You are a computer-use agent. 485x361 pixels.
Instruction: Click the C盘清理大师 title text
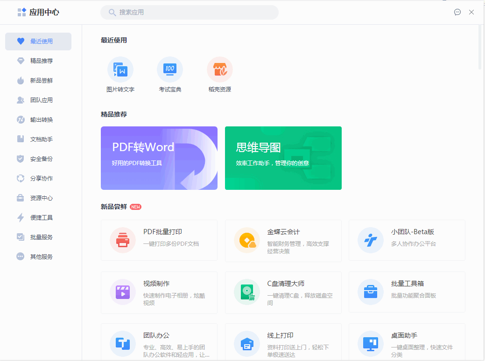pyautogui.click(x=286, y=284)
